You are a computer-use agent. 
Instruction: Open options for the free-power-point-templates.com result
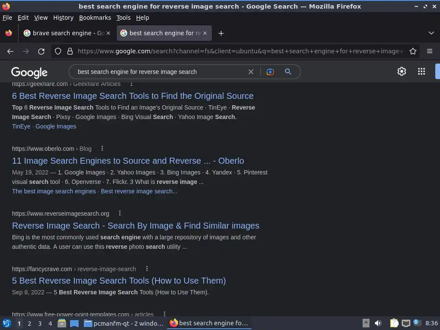[x=165, y=314]
